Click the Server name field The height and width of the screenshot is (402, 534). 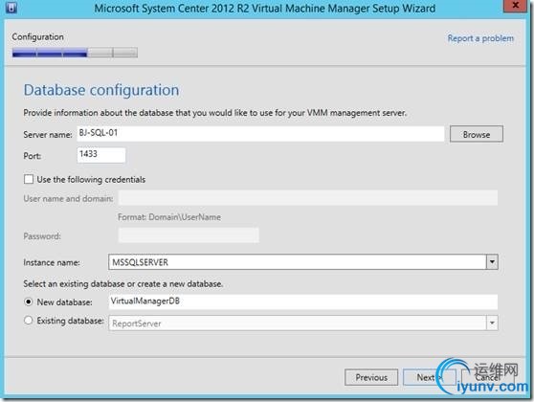260,134
